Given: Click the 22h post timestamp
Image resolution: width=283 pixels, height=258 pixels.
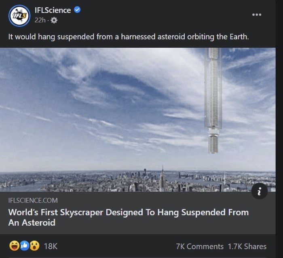Looking at the screenshot, I should point(40,20).
